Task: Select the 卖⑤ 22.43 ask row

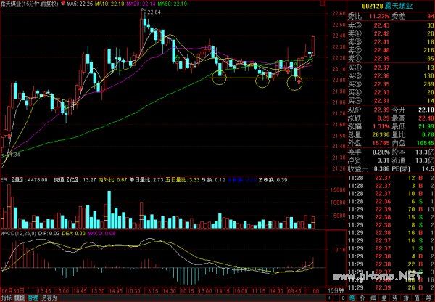Action: point(391,25)
